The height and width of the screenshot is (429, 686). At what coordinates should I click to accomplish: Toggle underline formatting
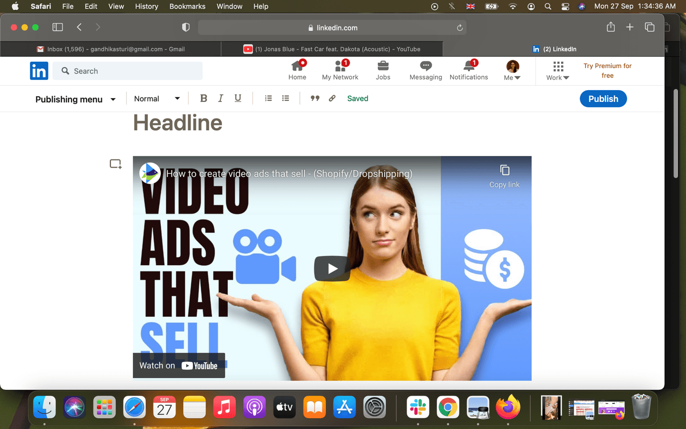238,98
